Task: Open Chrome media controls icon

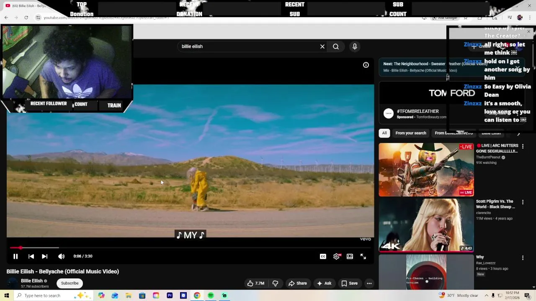Action: (x=510, y=18)
